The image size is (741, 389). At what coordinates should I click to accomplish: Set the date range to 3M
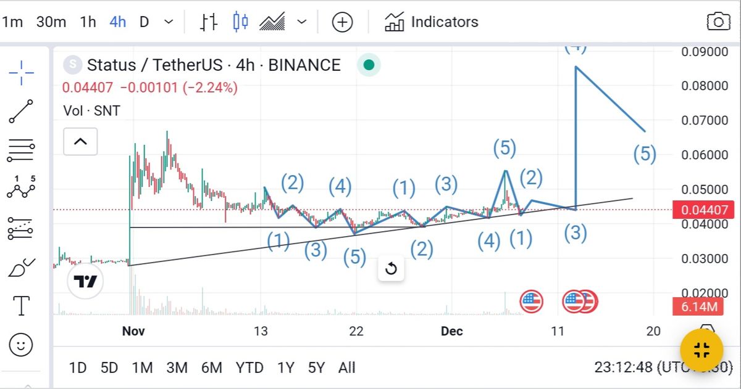tap(177, 368)
